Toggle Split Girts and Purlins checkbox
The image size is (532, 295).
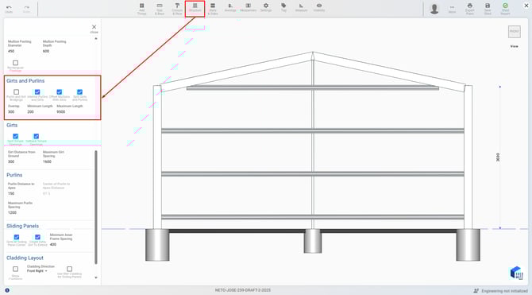click(x=79, y=91)
